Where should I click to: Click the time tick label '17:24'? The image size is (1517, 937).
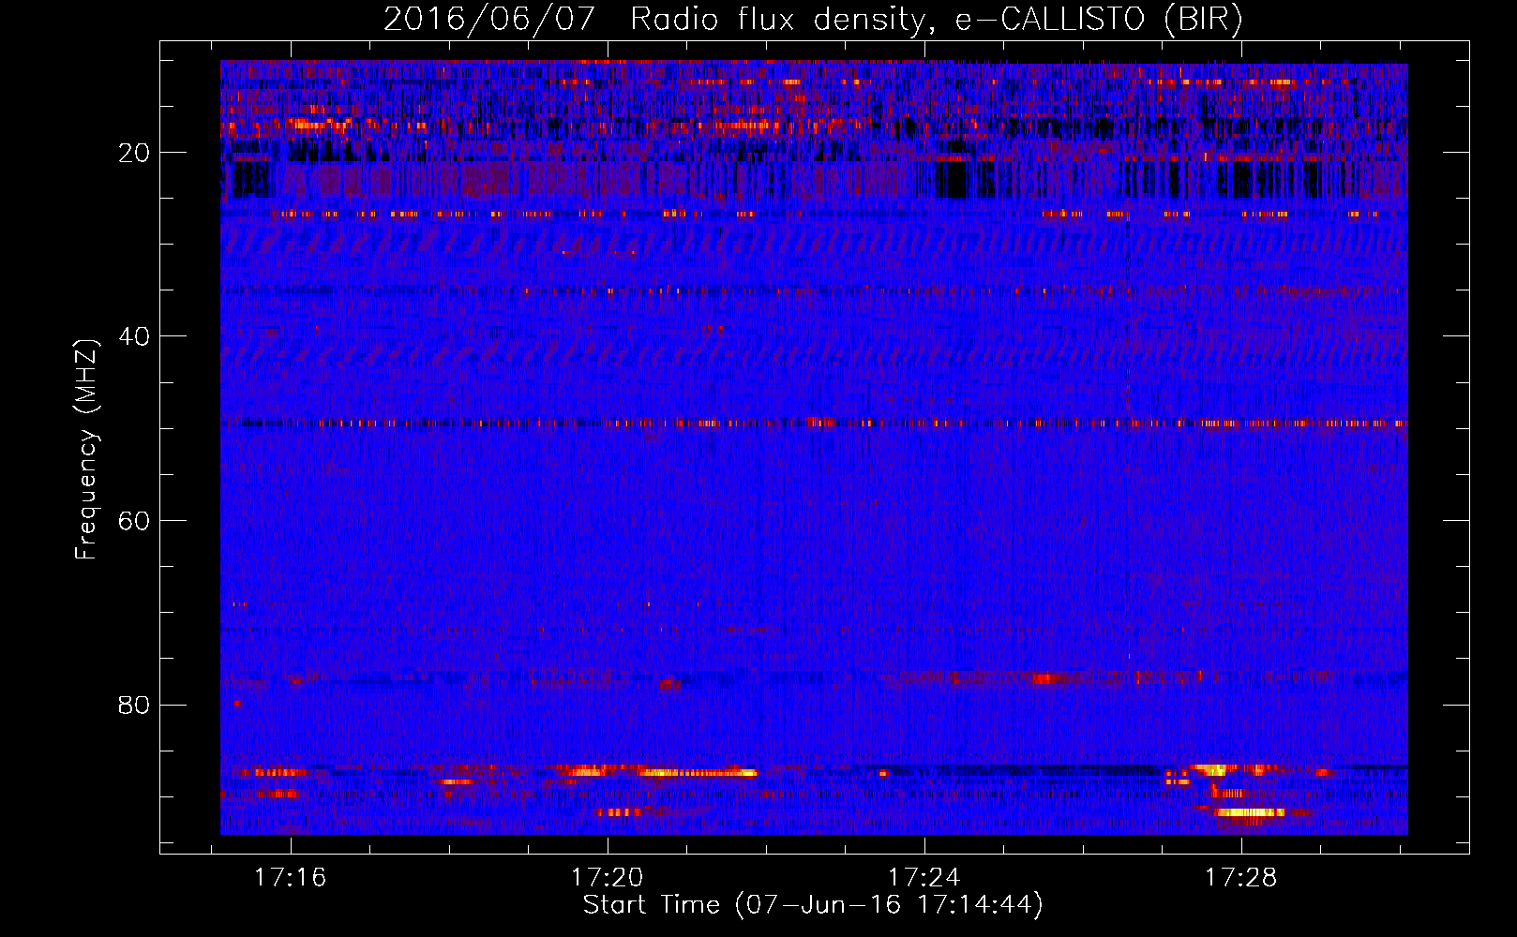(x=924, y=877)
